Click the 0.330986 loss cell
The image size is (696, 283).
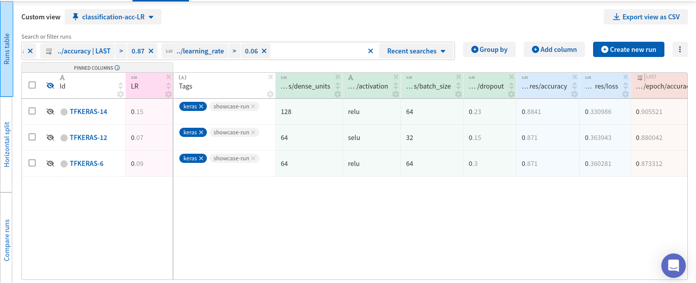[605, 111]
